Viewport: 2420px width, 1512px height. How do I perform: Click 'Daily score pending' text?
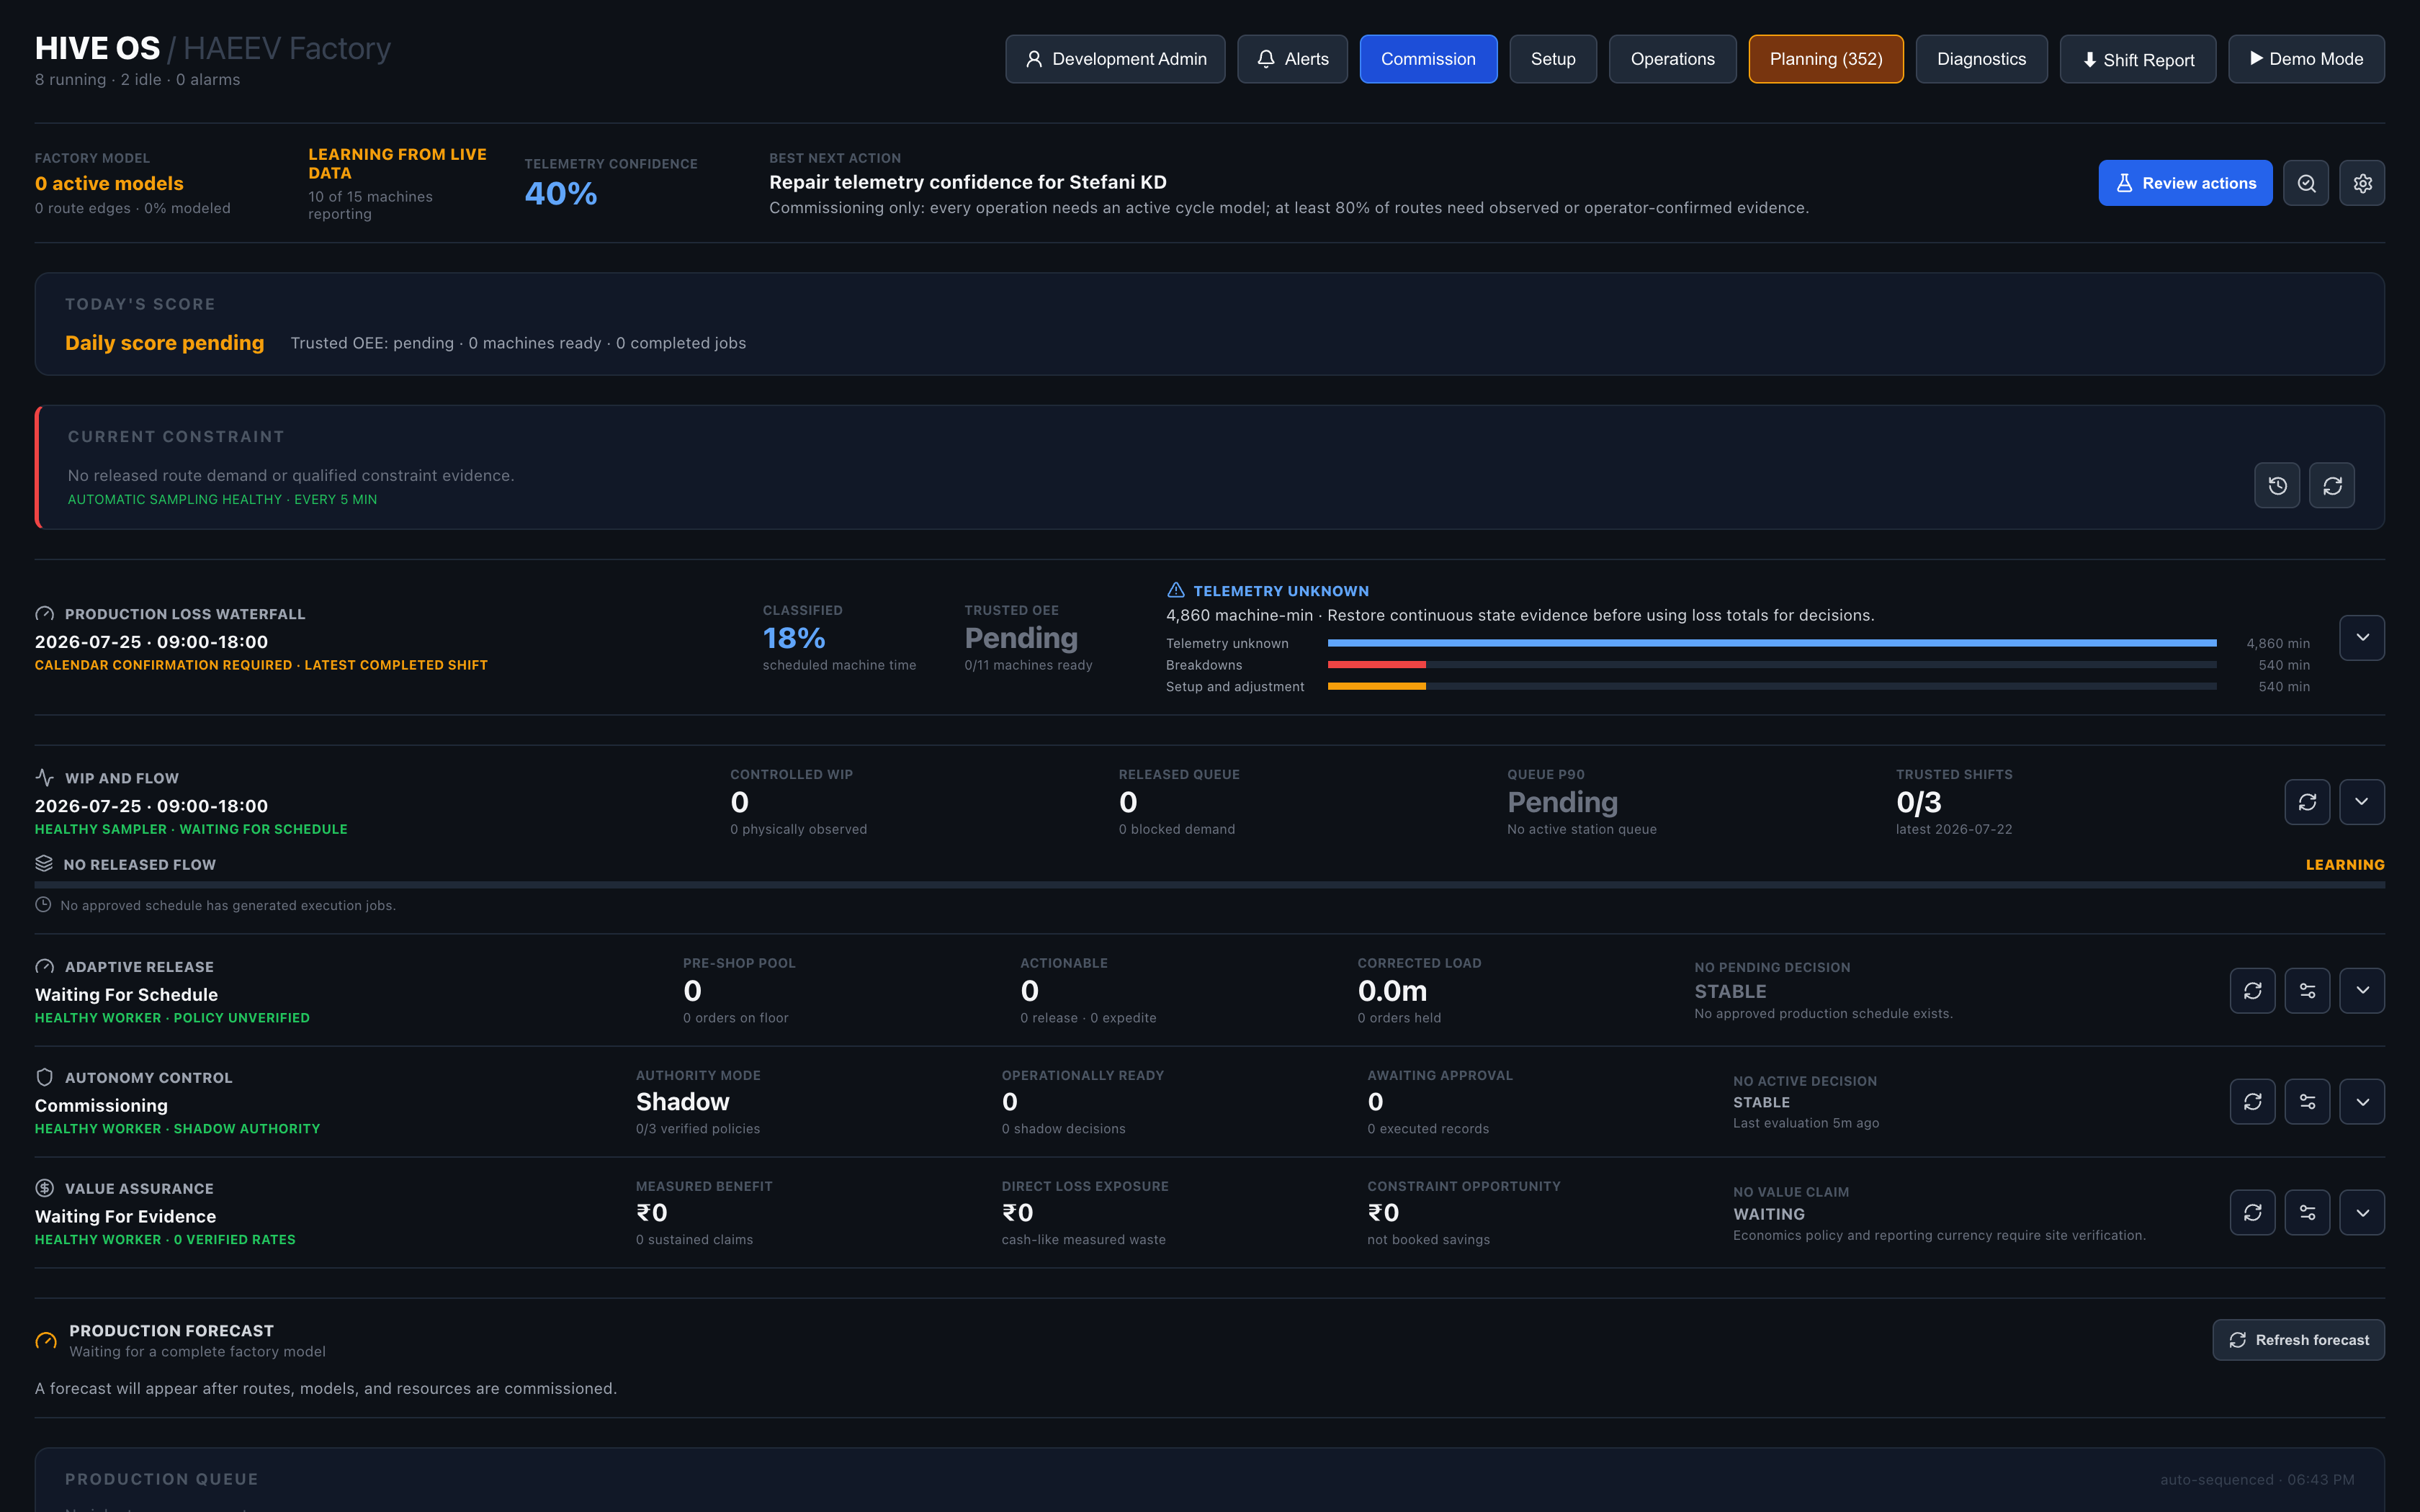[165, 343]
